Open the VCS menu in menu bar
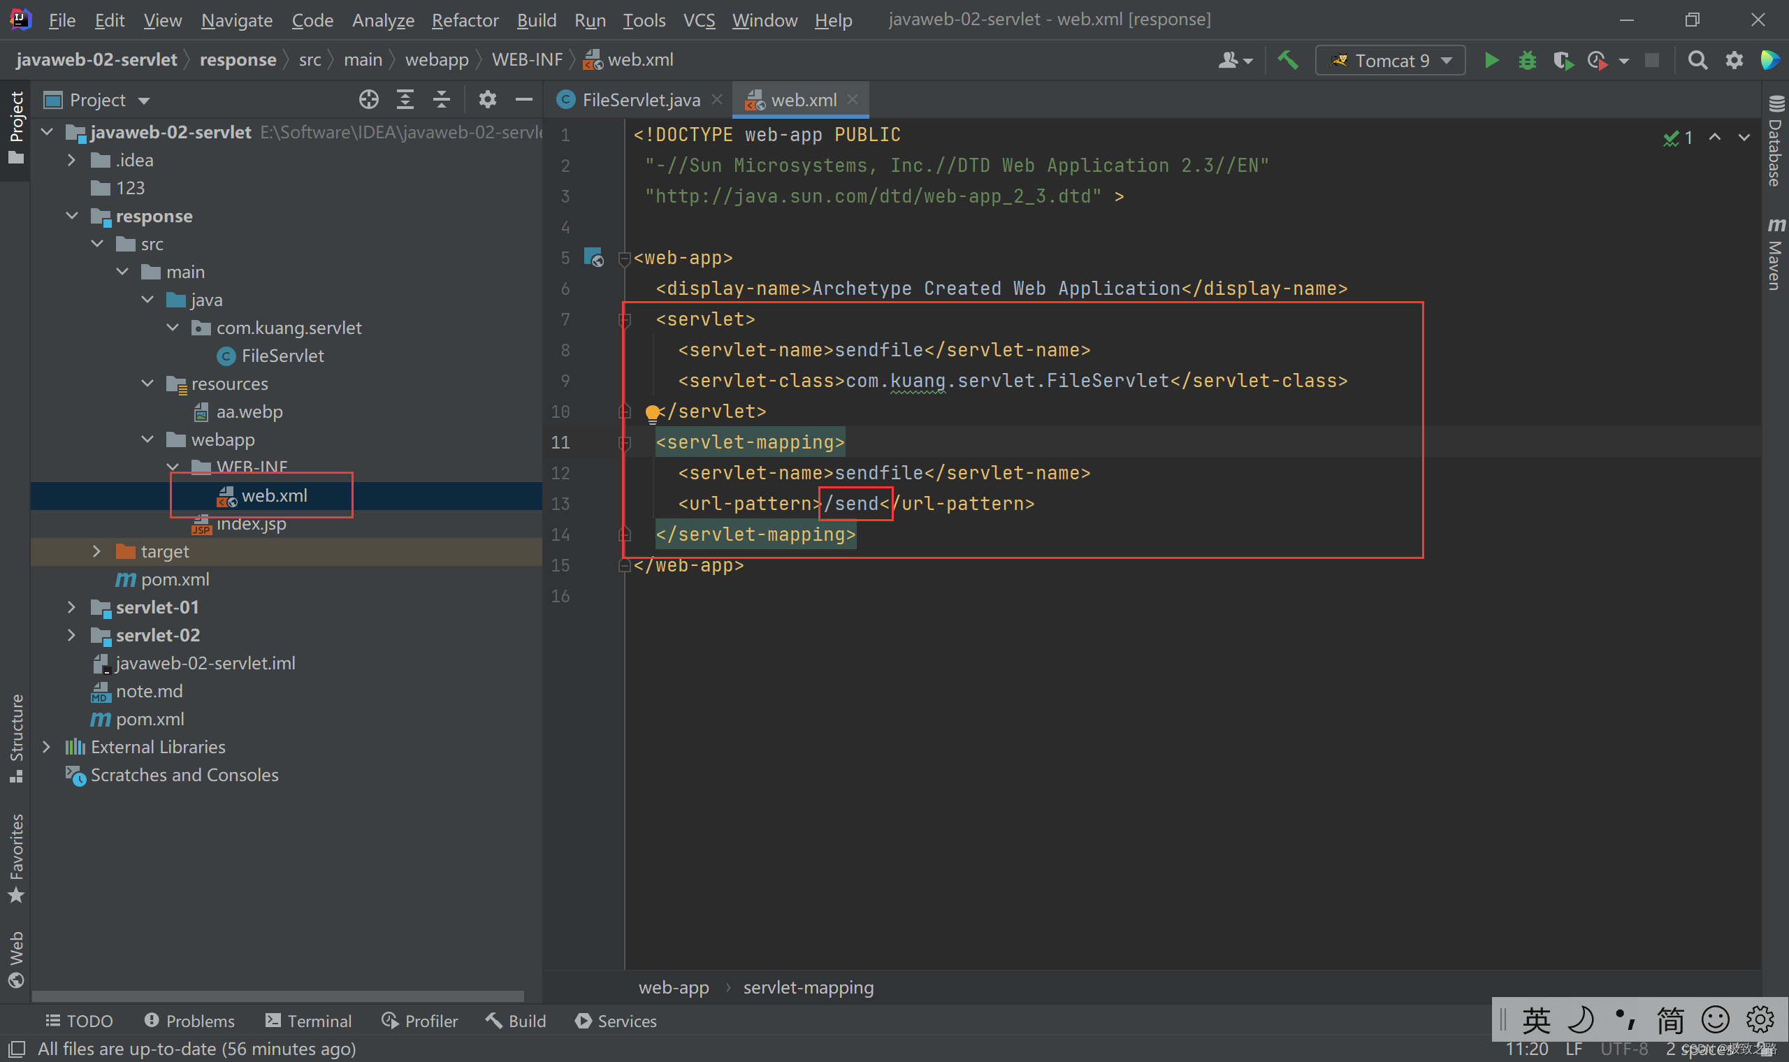Screen dimensions: 1789x1062 (x=700, y=19)
